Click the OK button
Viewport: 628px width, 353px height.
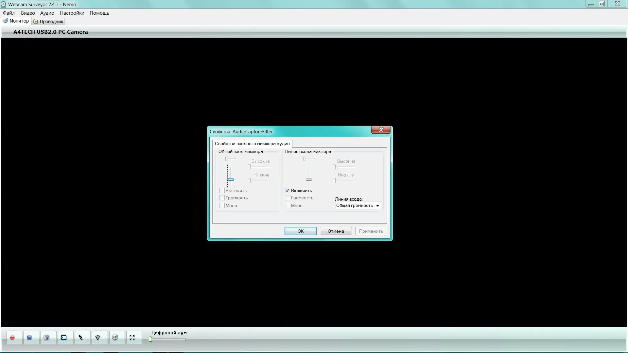300,231
